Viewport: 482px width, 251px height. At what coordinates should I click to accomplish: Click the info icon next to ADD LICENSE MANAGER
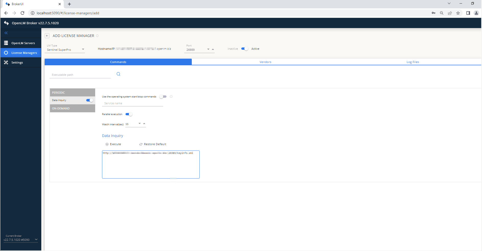click(x=97, y=36)
